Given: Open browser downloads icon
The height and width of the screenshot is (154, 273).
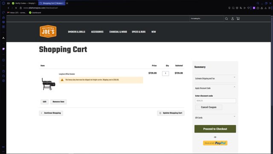Looking at the screenshot, I should (x=265, y=8).
